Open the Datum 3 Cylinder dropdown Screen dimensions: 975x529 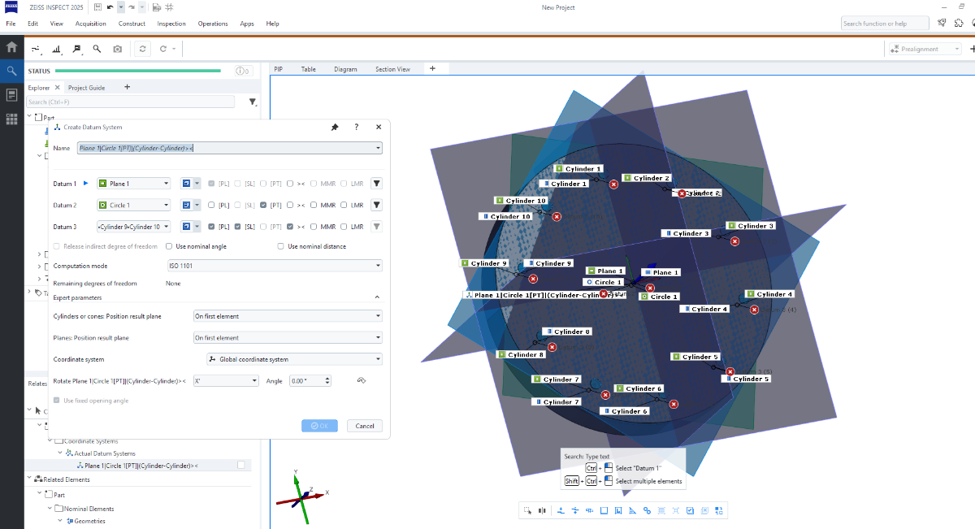coord(133,227)
